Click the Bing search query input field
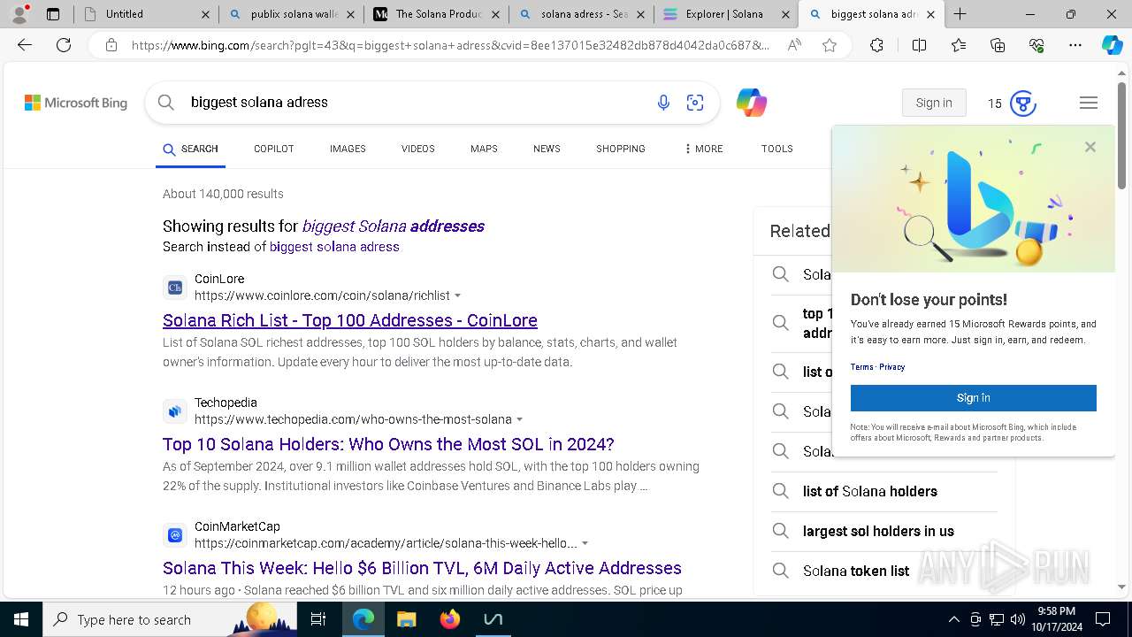1132x637 pixels. point(416,103)
